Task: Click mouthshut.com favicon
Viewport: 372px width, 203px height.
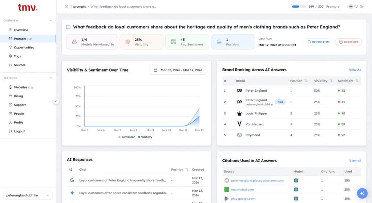Action: point(227,190)
